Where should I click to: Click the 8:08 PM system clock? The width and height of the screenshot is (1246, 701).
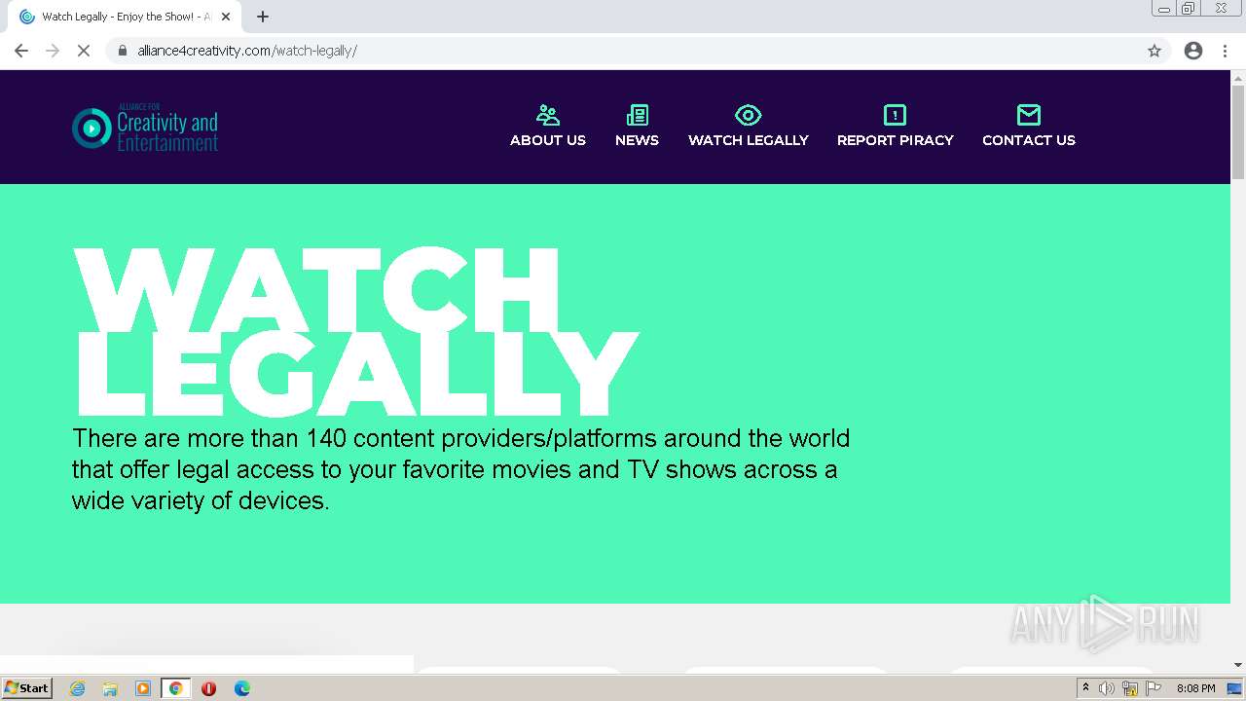pos(1195,688)
